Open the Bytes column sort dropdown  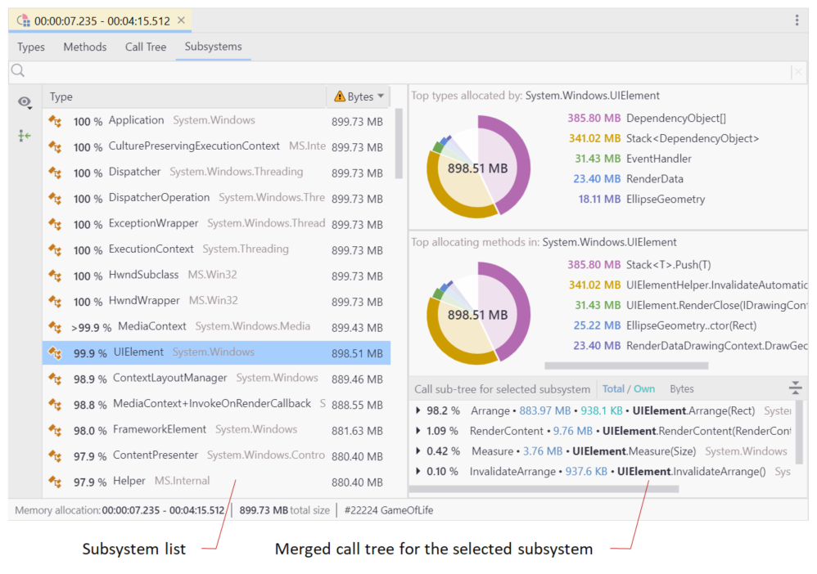pos(381,96)
